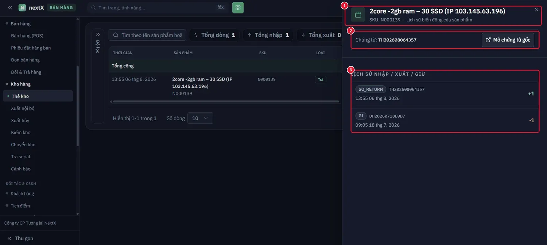
Task: Click the green N logo icon
Action: (x=22, y=8)
